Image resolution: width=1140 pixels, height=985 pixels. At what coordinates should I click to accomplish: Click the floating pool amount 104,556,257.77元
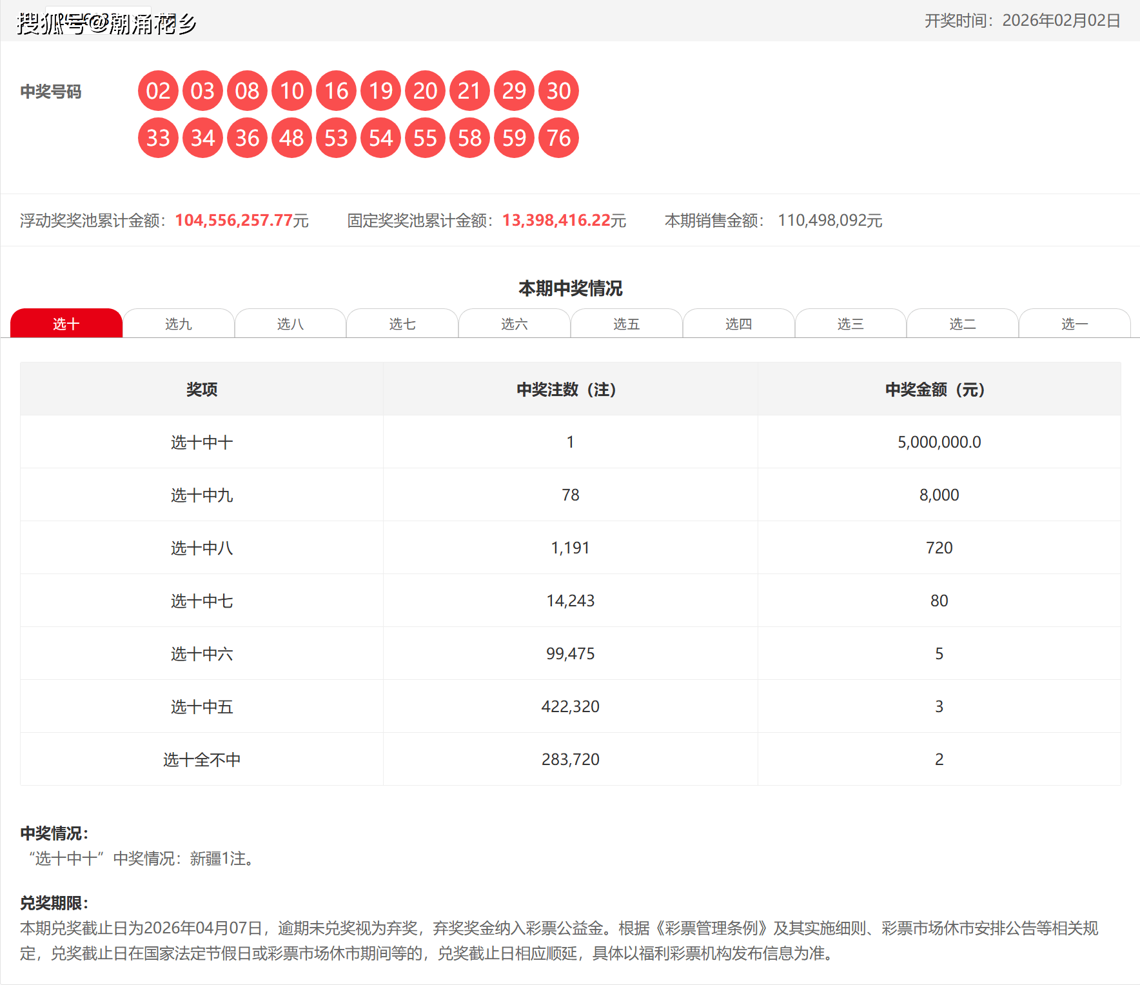pos(242,220)
